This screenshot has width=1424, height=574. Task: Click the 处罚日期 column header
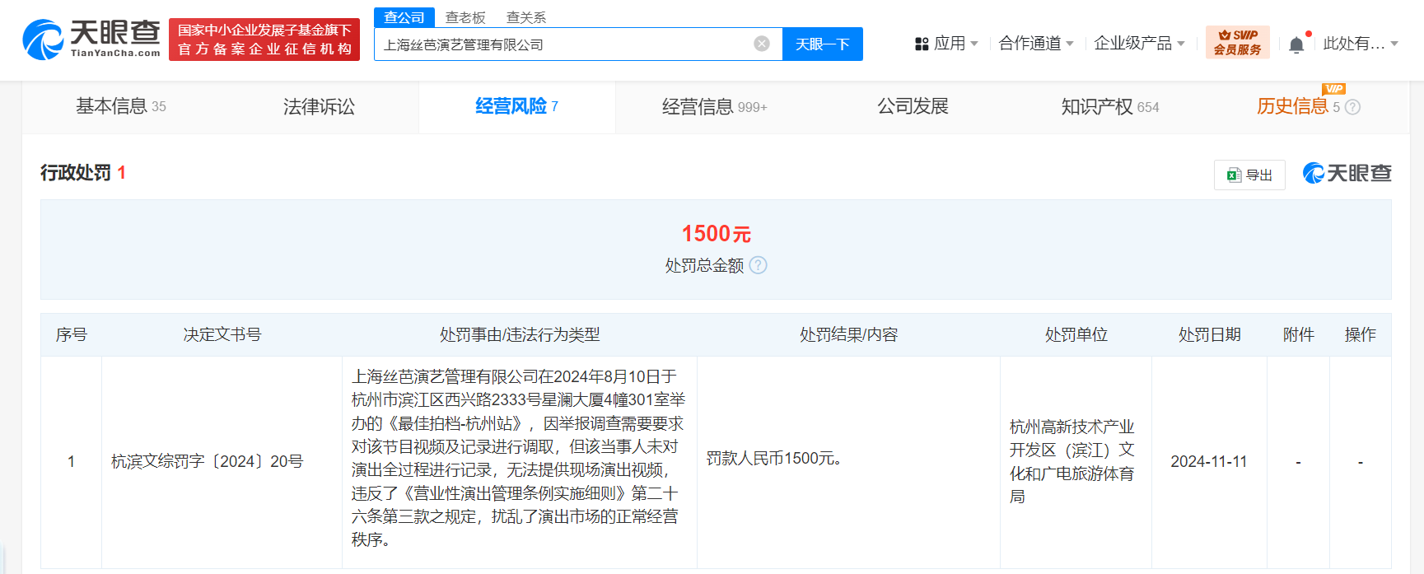[x=1210, y=334]
